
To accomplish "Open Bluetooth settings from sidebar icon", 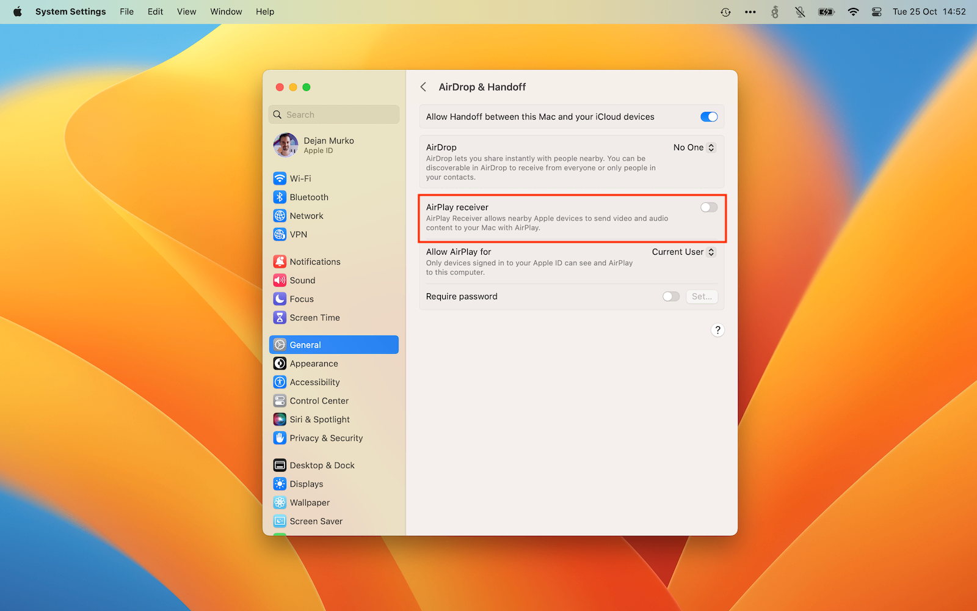I will pyautogui.click(x=280, y=197).
